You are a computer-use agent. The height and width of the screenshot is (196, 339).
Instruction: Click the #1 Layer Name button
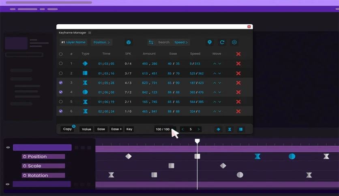(73, 42)
